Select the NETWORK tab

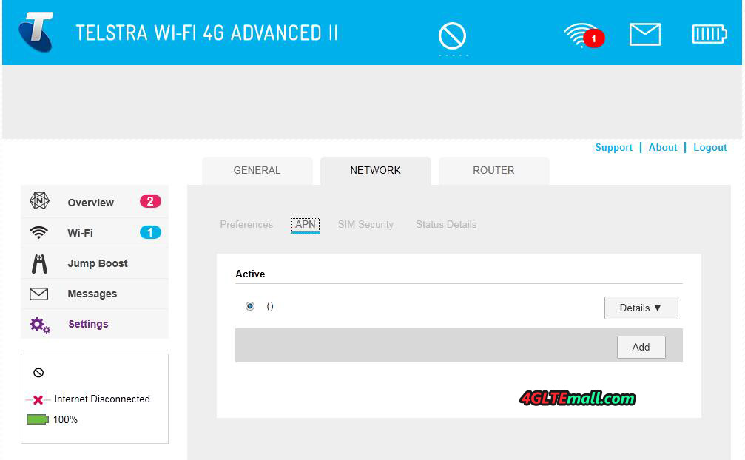tap(375, 170)
